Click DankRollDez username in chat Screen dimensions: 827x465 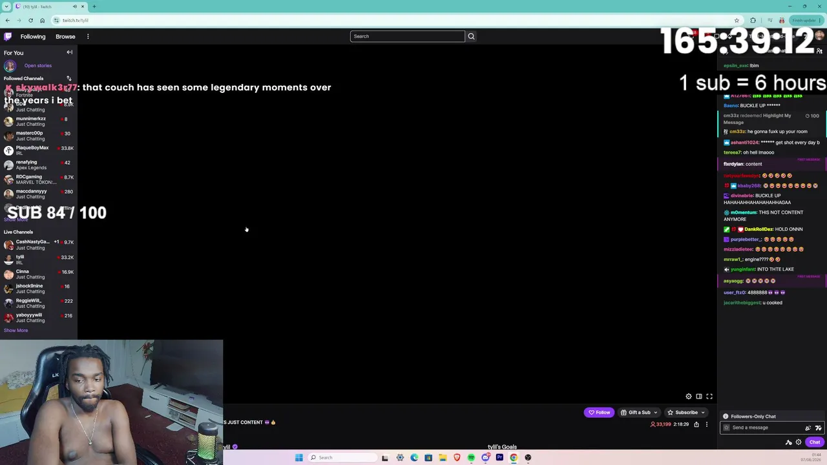[x=758, y=229]
